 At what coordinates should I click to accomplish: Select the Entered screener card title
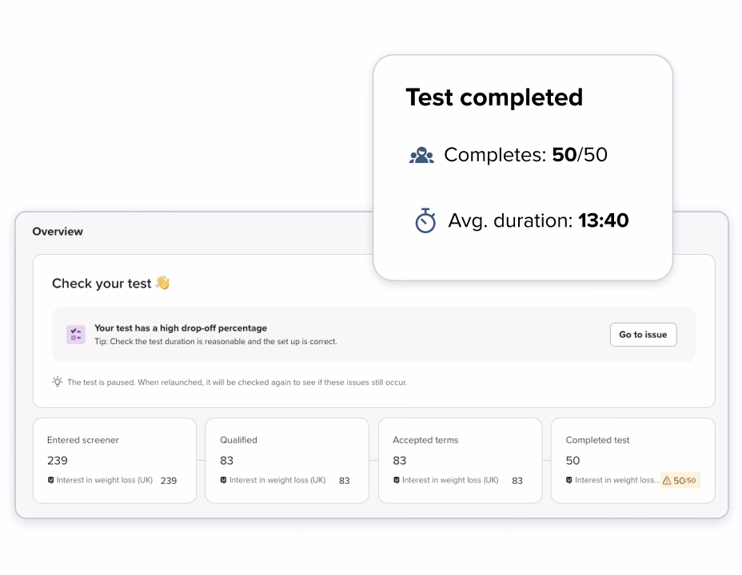click(x=83, y=440)
